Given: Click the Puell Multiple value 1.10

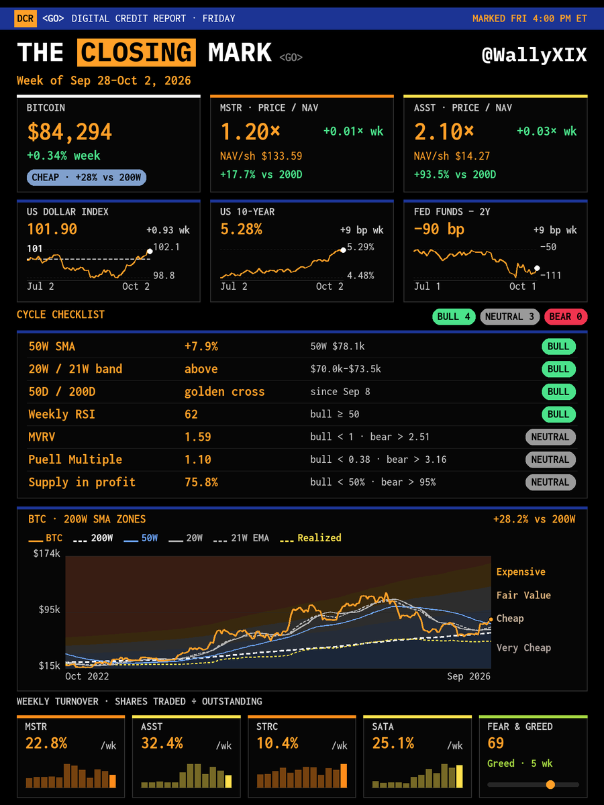Looking at the screenshot, I should coord(198,460).
